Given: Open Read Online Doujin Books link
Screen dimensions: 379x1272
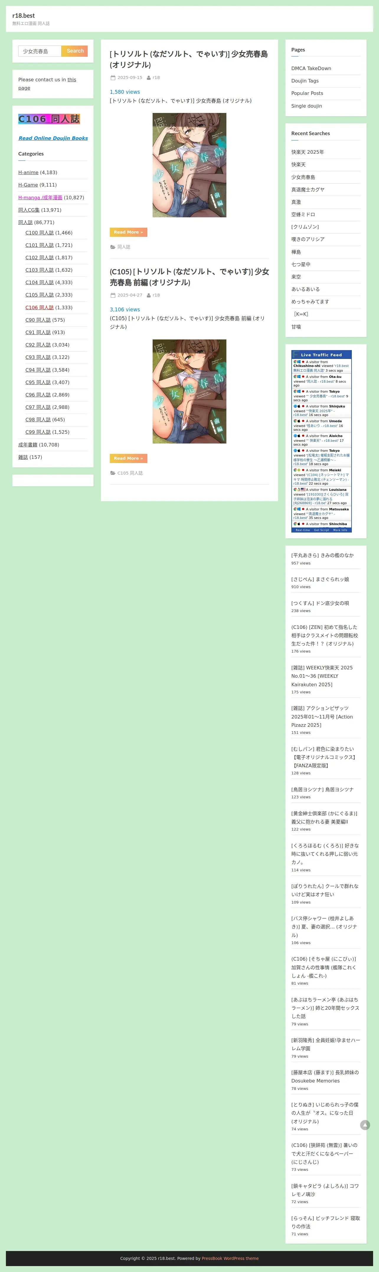Looking at the screenshot, I should 53,138.
